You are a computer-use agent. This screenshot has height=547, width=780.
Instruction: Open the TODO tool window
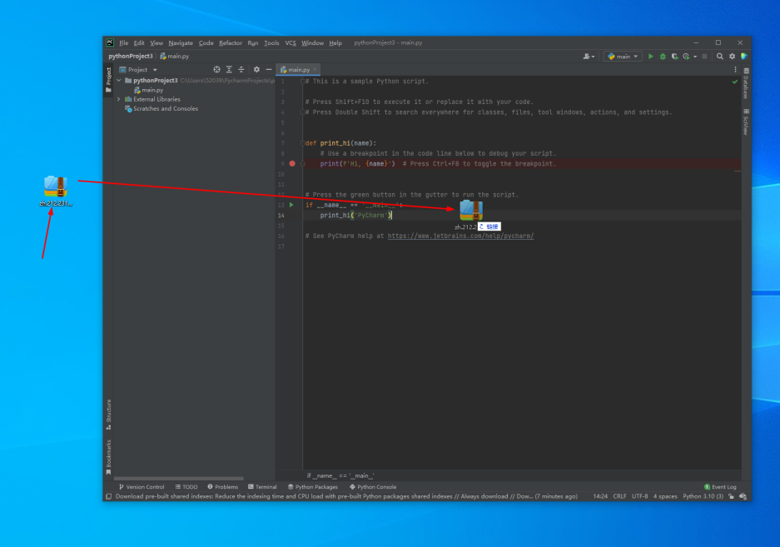click(x=186, y=487)
